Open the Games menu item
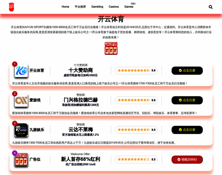222x175 pixels. point(129,7)
